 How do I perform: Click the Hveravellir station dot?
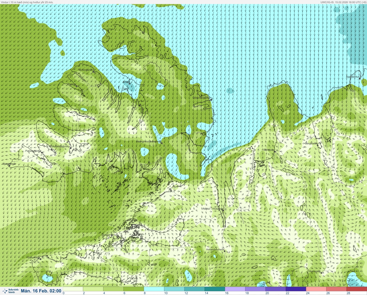click(321, 273)
